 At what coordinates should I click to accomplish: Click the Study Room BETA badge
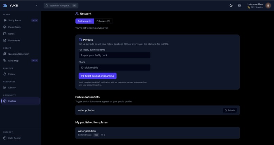pos(35,20)
